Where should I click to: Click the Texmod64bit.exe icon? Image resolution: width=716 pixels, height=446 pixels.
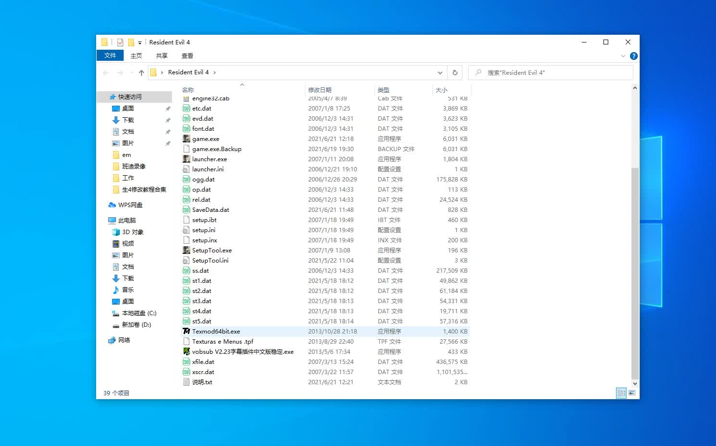pyautogui.click(x=186, y=331)
